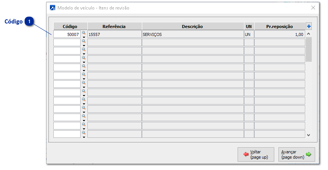Click the UN column header

(249, 27)
